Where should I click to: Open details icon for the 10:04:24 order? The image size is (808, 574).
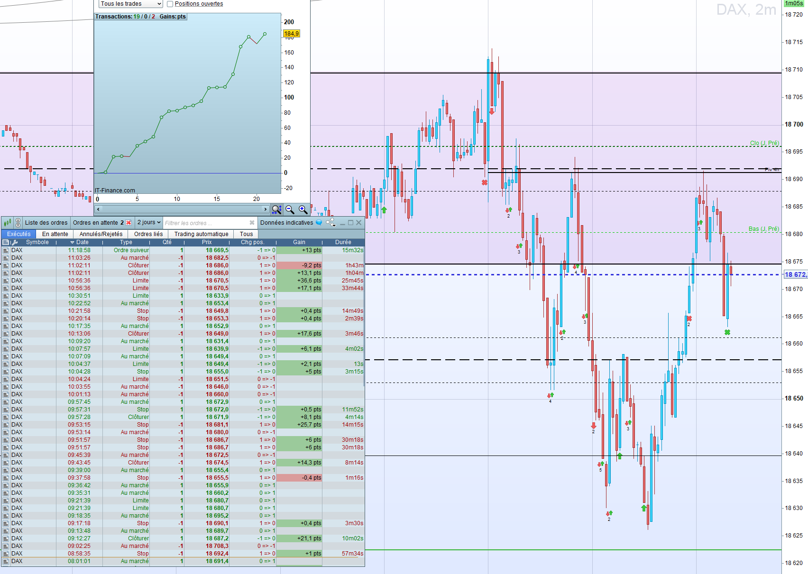click(x=6, y=379)
